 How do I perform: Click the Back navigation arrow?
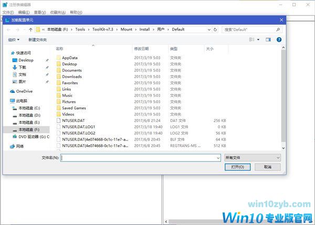[9, 30]
